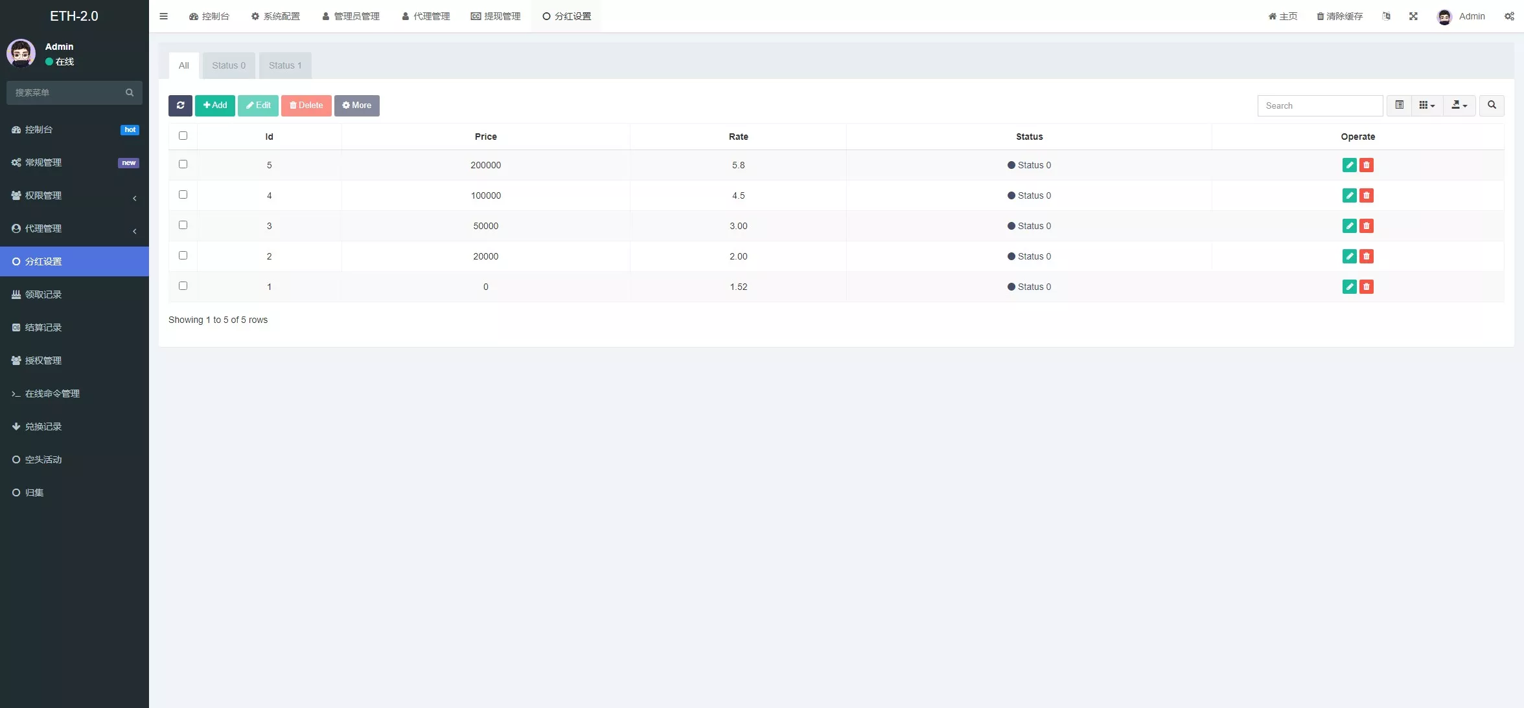
Task: Switch to the Status 1 tab
Action: click(x=285, y=65)
